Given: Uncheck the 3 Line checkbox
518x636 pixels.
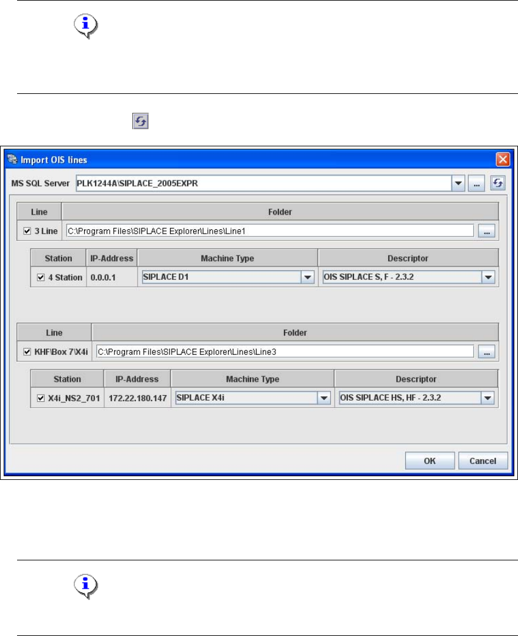Looking at the screenshot, I should tap(27, 230).
